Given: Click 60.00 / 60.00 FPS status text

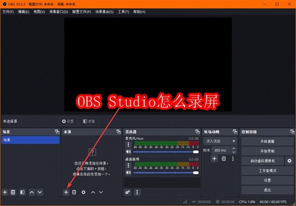Looking at the screenshot, I should click(x=273, y=202).
